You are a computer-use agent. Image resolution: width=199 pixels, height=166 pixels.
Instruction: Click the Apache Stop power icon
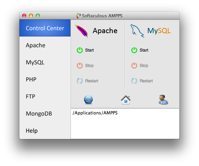[80, 65]
